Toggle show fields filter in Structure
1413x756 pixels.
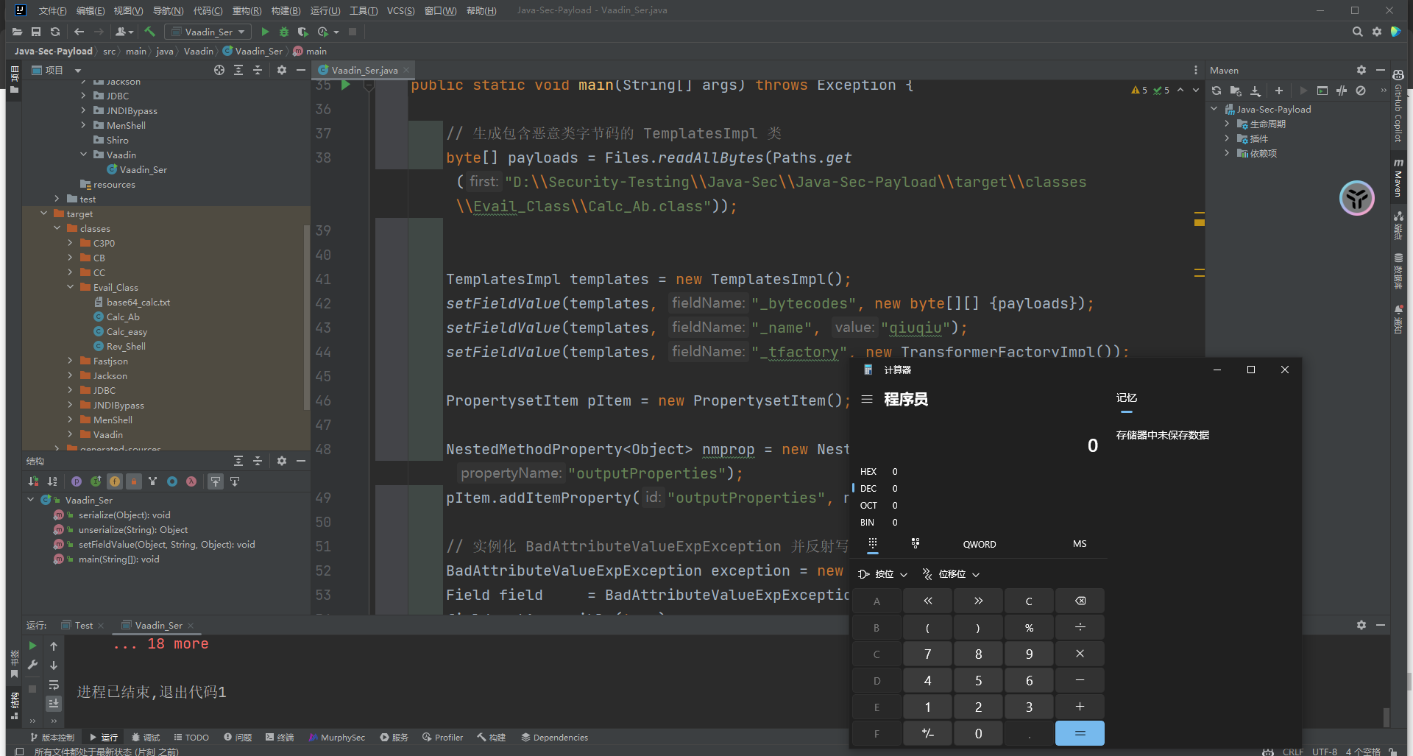(115, 481)
